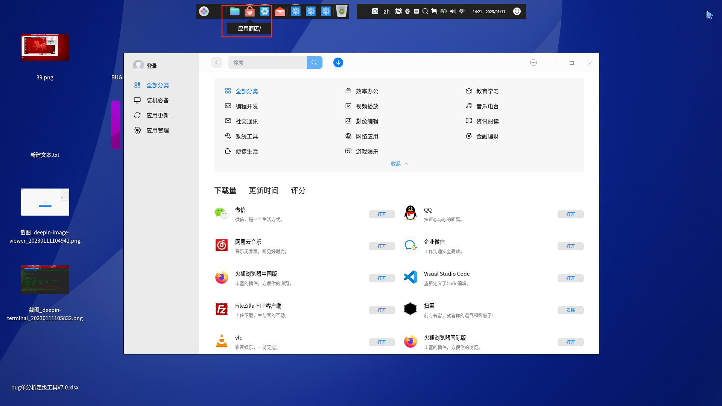The height and width of the screenshot is (406, 722).
Task: Focus the 搜索 input field
Action: pyautogui.click(x=268, y=62)
